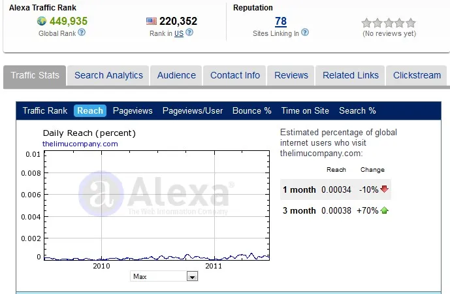
Task: Click the (No reviews yet) text
Action: click(389, 33)
